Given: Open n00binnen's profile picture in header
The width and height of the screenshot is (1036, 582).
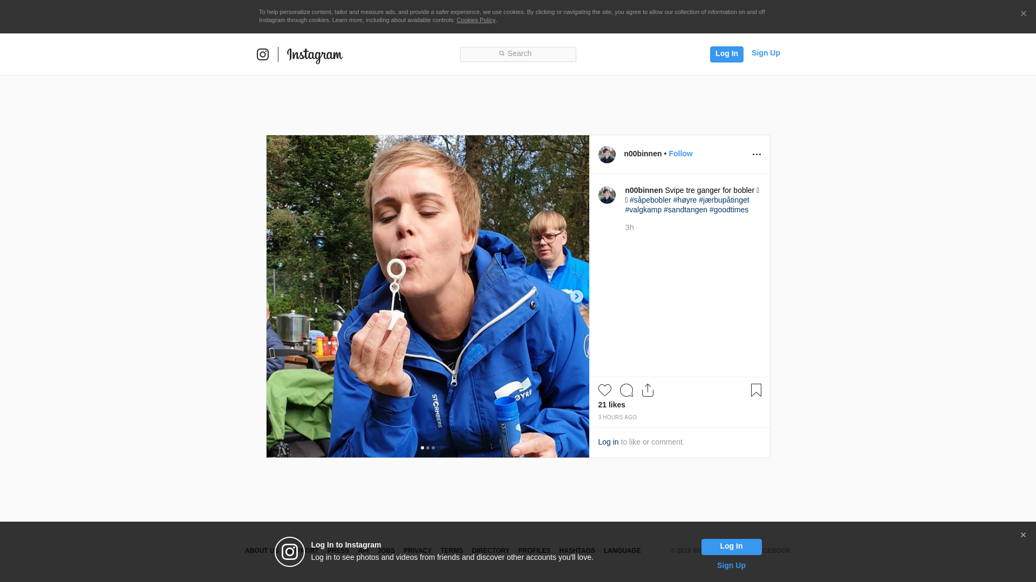Looking at the screenshot, I should click(606, 155).
